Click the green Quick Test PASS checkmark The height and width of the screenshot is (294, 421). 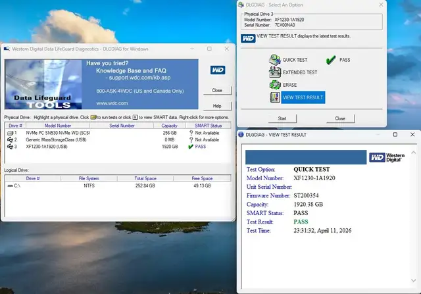[331, 60]
